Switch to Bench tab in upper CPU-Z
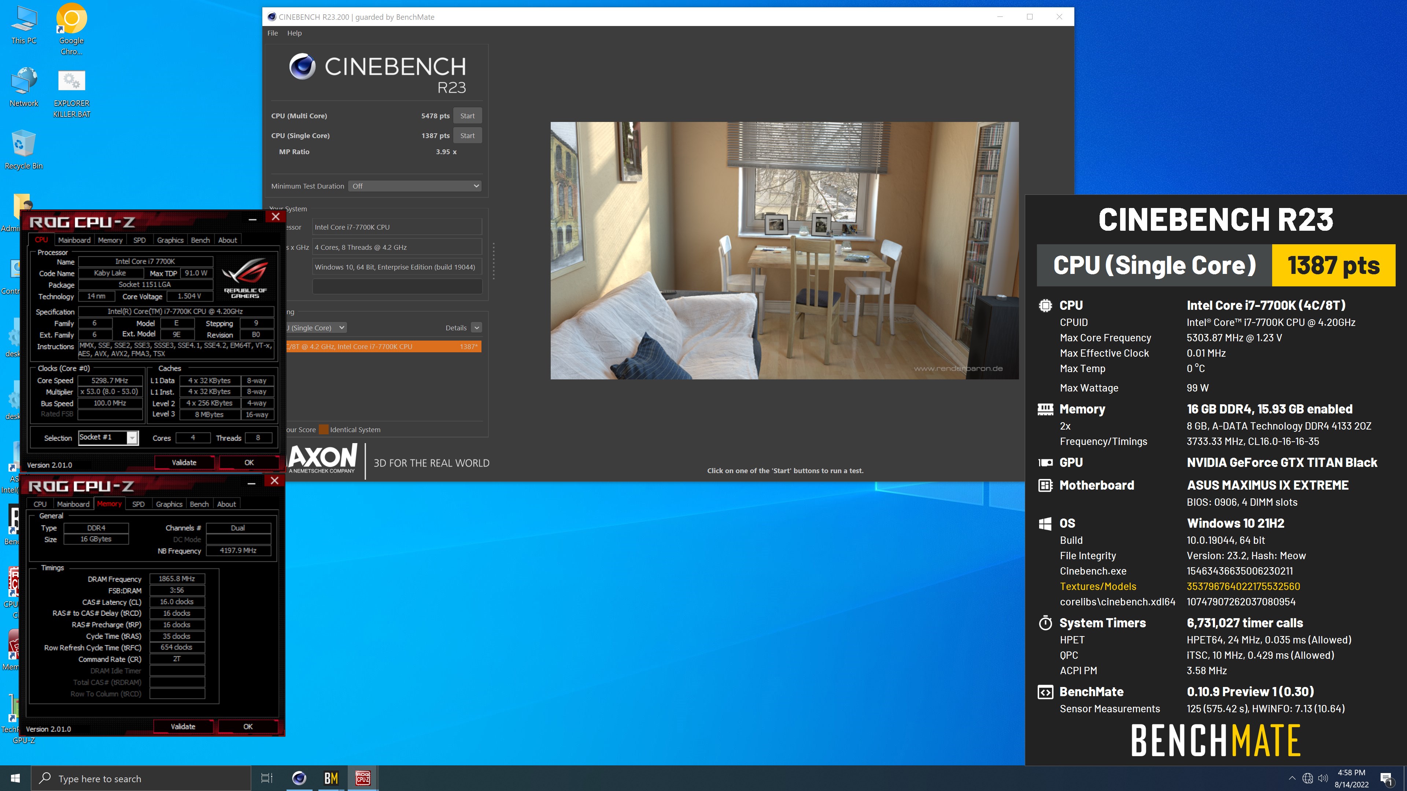Screen dimensions: 1407x791 [200, 240]
